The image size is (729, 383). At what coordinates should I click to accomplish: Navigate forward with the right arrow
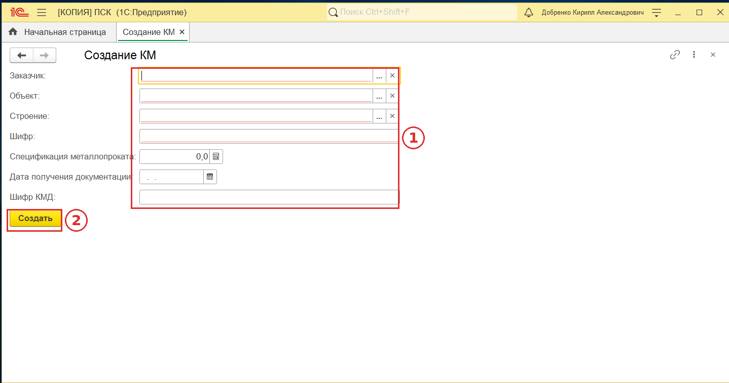click(x=45, y=55)
